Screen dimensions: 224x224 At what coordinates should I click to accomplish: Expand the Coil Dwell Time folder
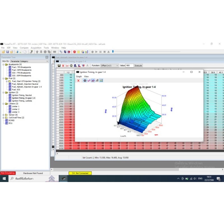coord(3,118)
